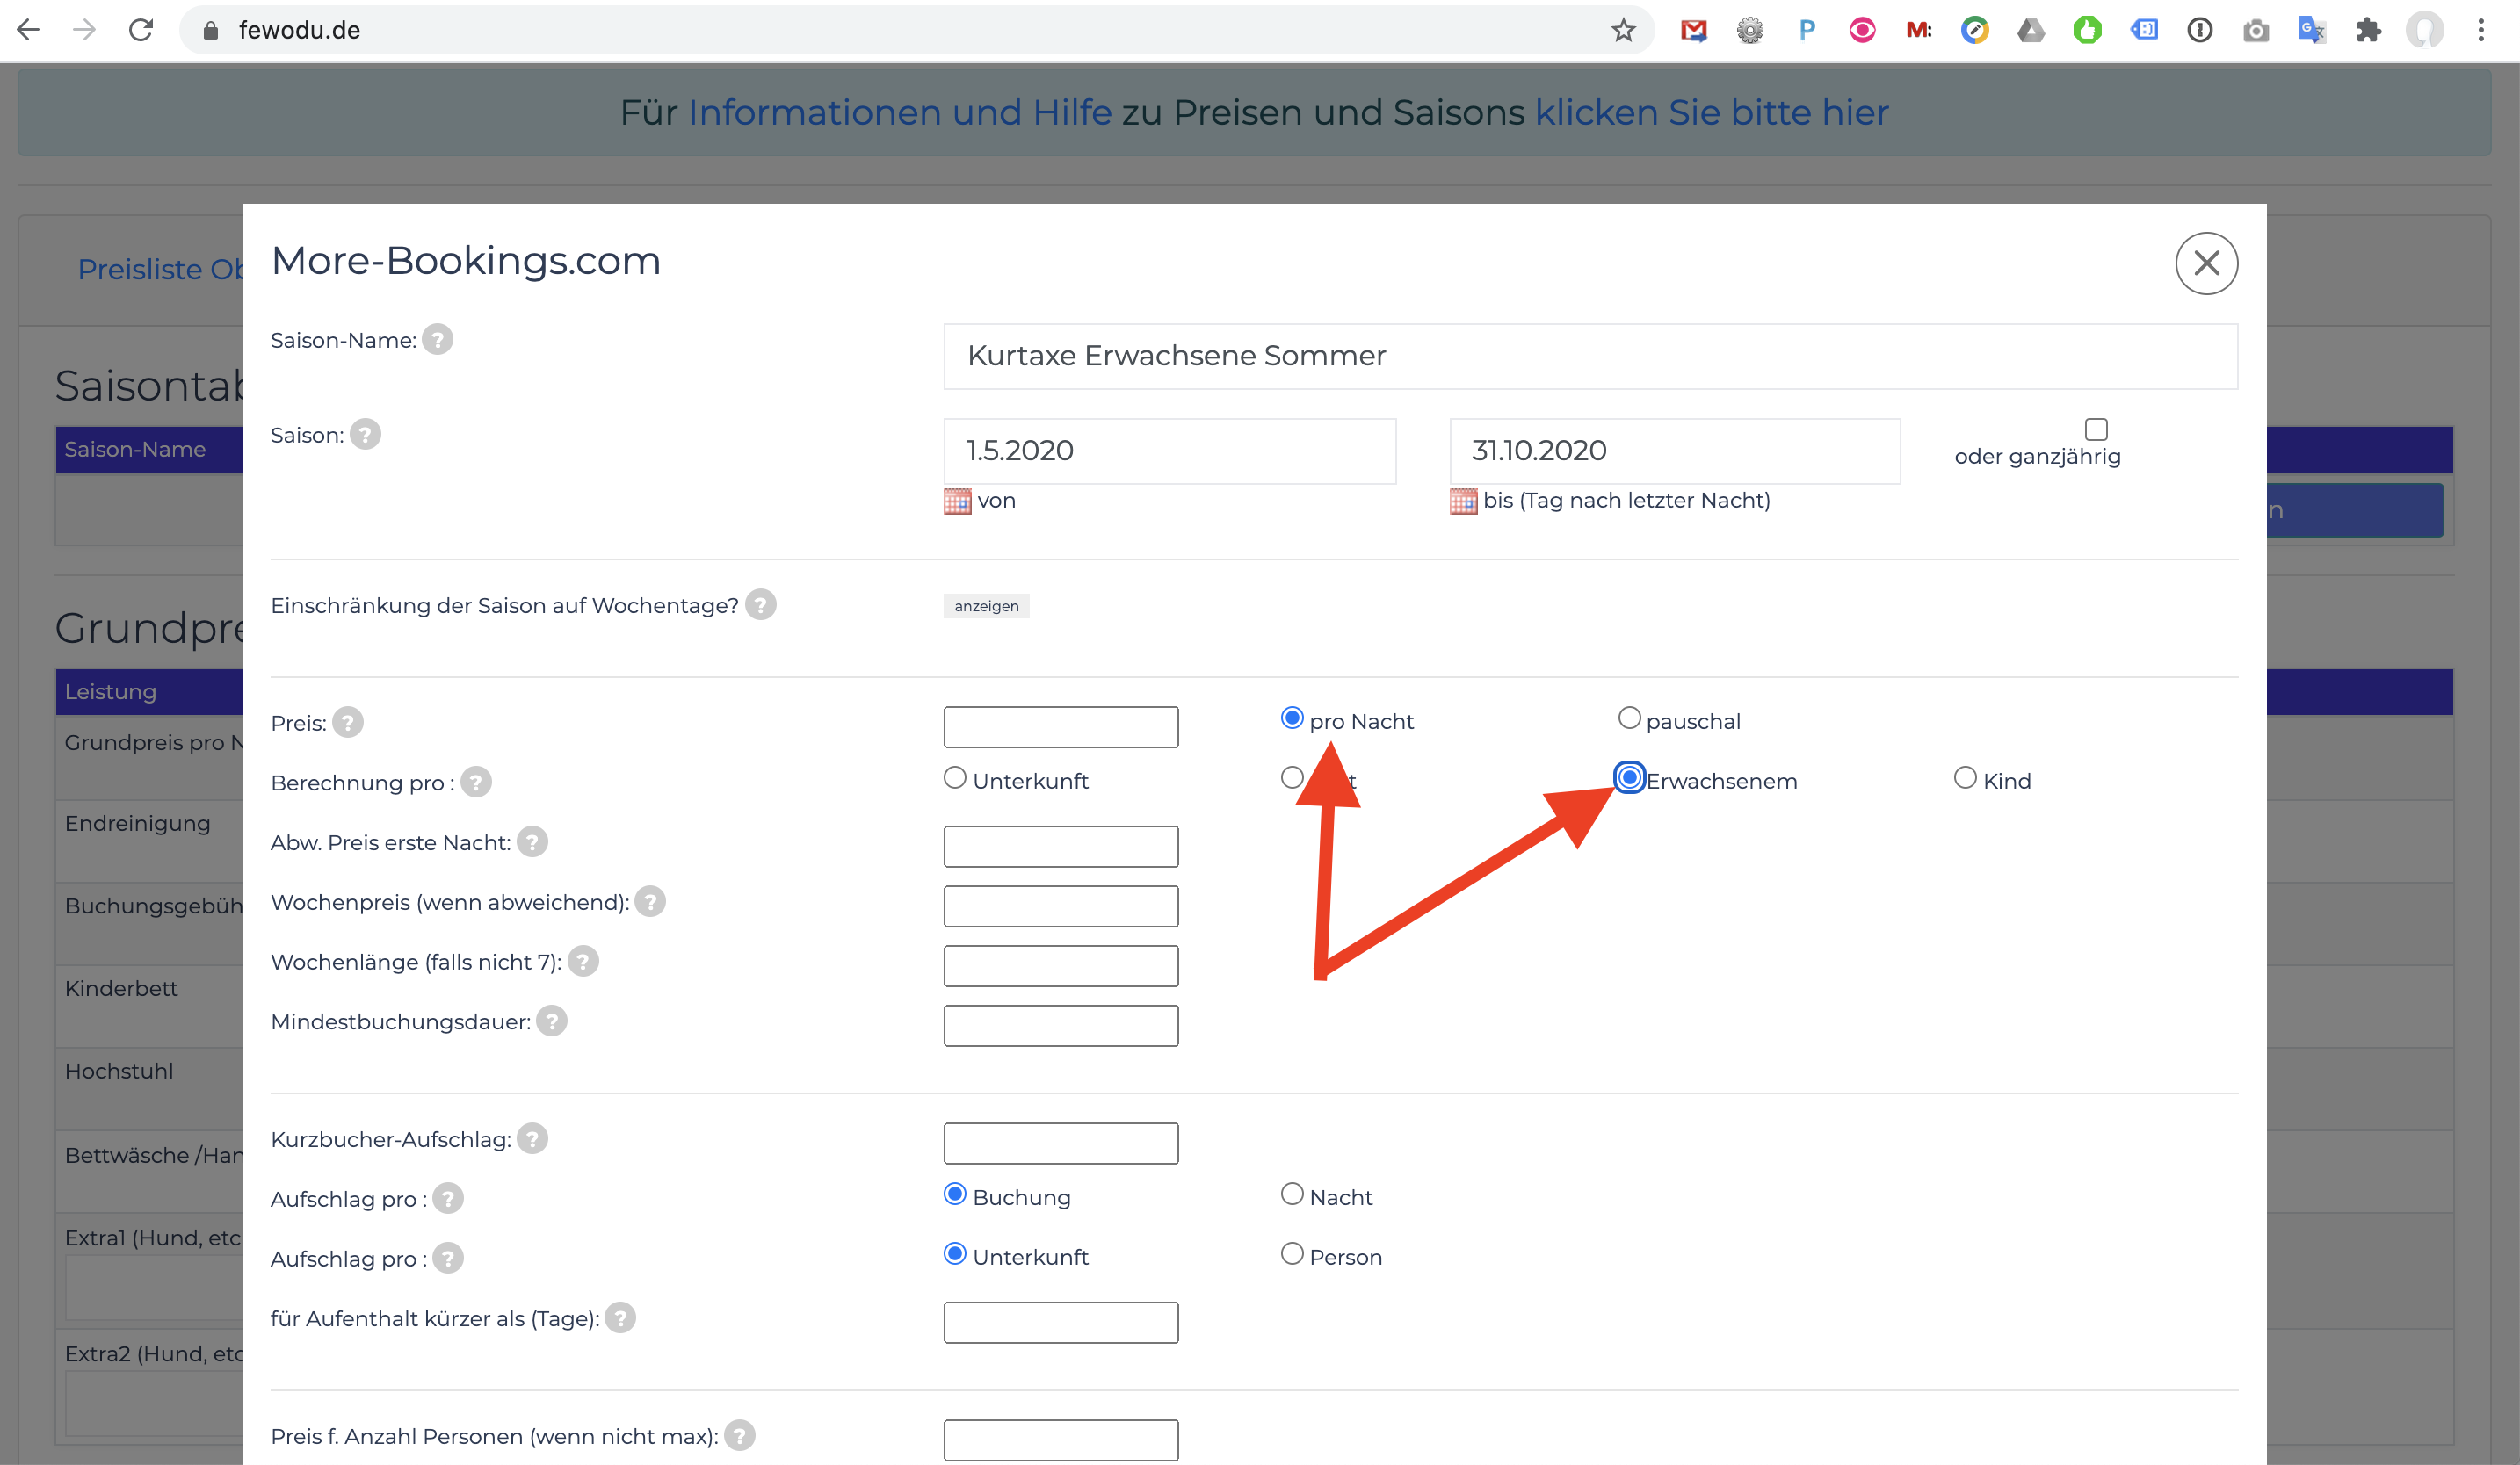Select the 'Kind' calculation radio button
Viewport: 2520px width, 1465px height.
[1965, 777]
